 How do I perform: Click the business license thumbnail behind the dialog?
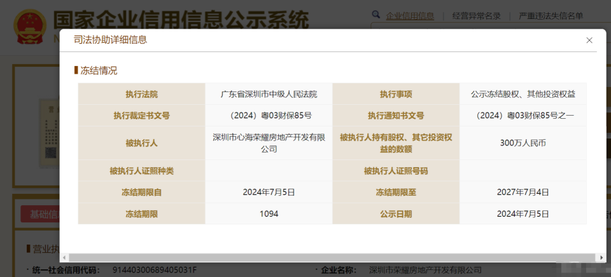50,132
